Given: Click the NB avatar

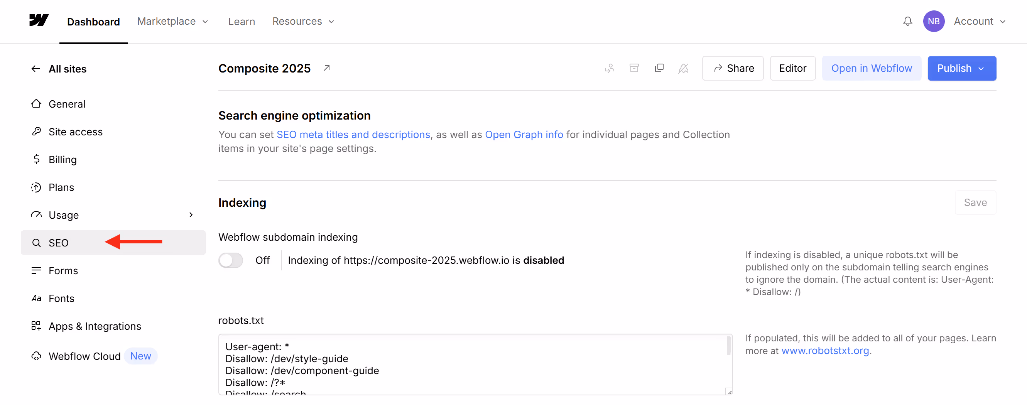Looking at the screenshot, I should [933, 21].
